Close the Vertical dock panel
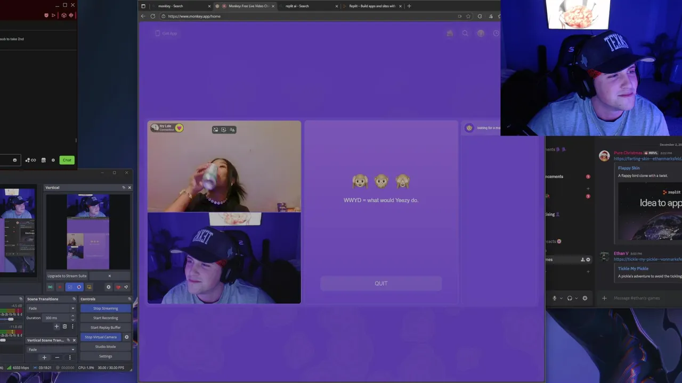The width and height of the screenshot is (682, 383). point(129,187)
